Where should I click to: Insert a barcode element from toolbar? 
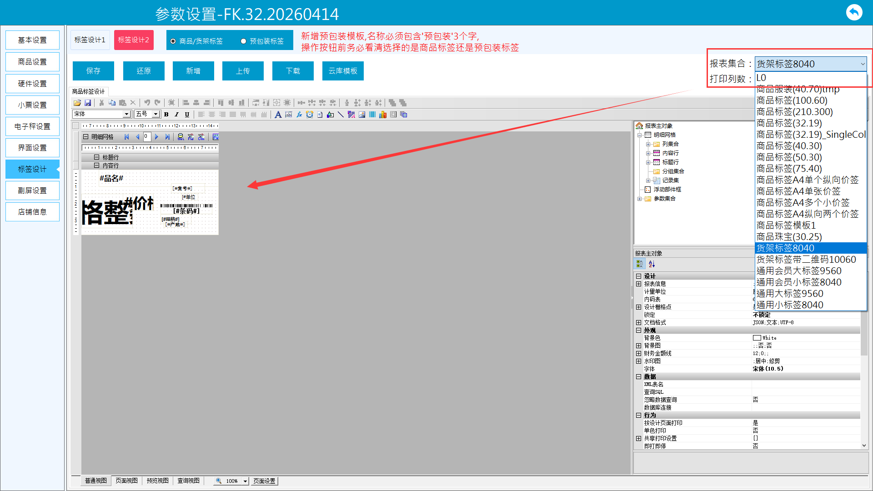372,115
